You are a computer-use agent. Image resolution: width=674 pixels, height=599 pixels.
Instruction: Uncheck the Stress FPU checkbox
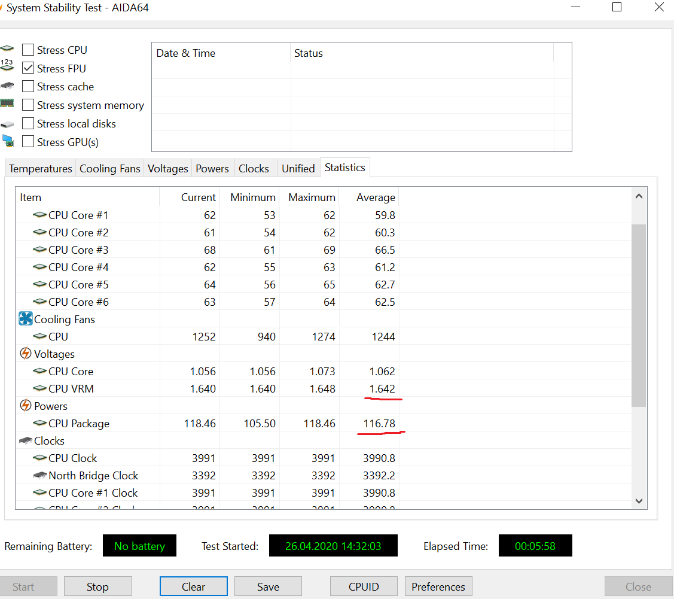click(x=28, y=68)
